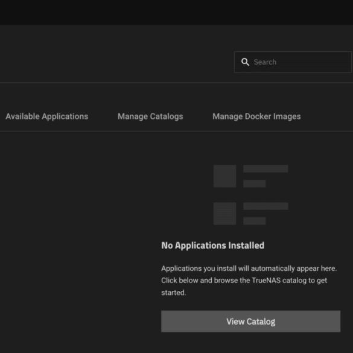The height and width of the screenshot is (353, 353).
Task: Click the upper square placeholder app icon
Action: (x=225, y=176)
